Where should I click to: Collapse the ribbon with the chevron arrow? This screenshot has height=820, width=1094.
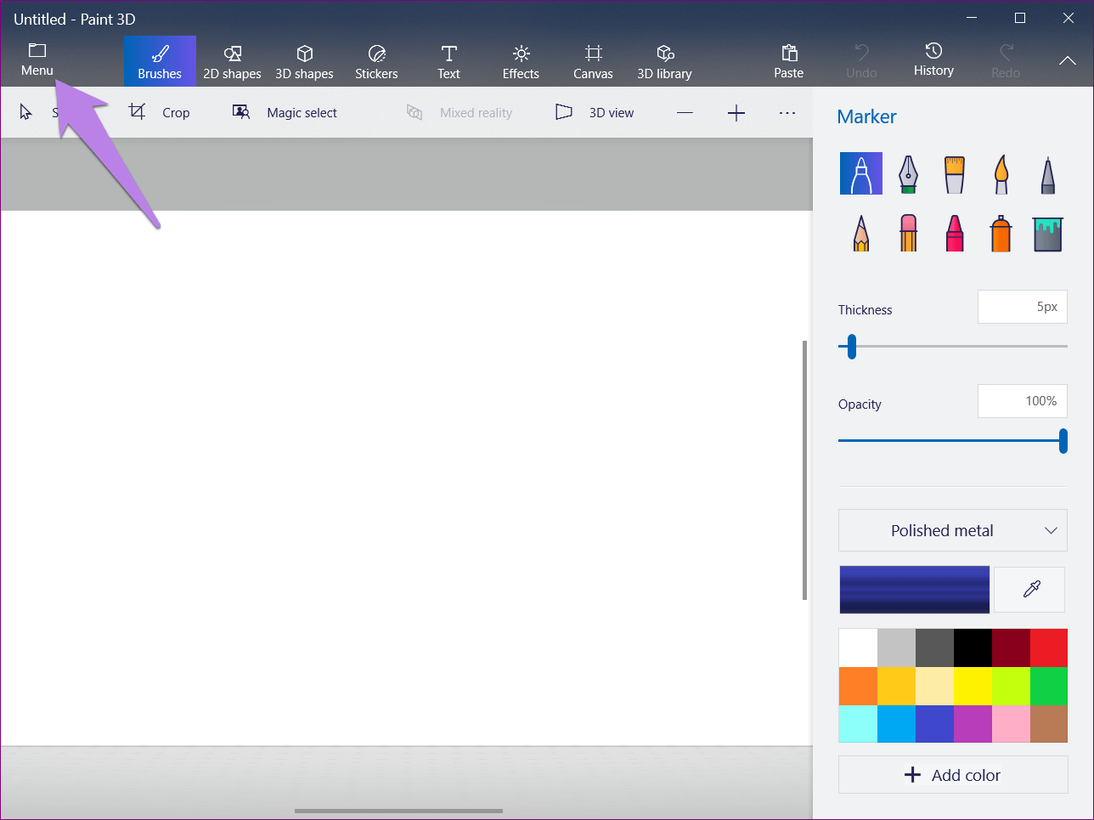(x=1067, y=61)
